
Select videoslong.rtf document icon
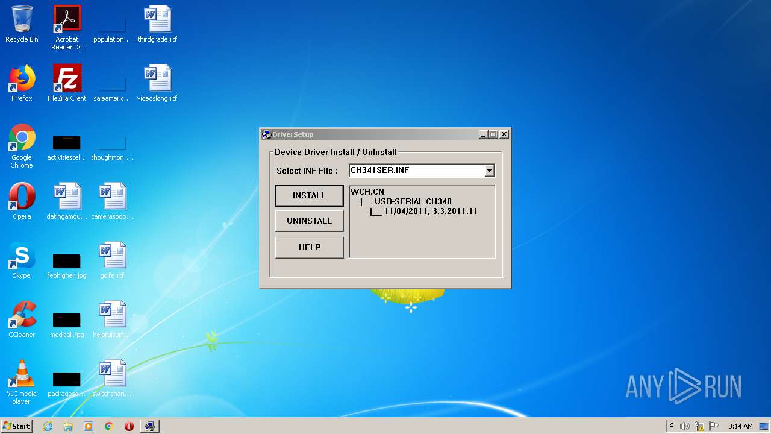tap(157, 83)
